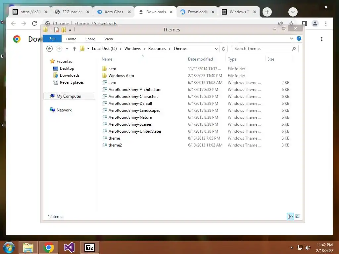Image resolution: width=339 pixels, height=254 pixels.
Task: Expand the Windows breadcrumb arrow
Action: tap(144, 49)
